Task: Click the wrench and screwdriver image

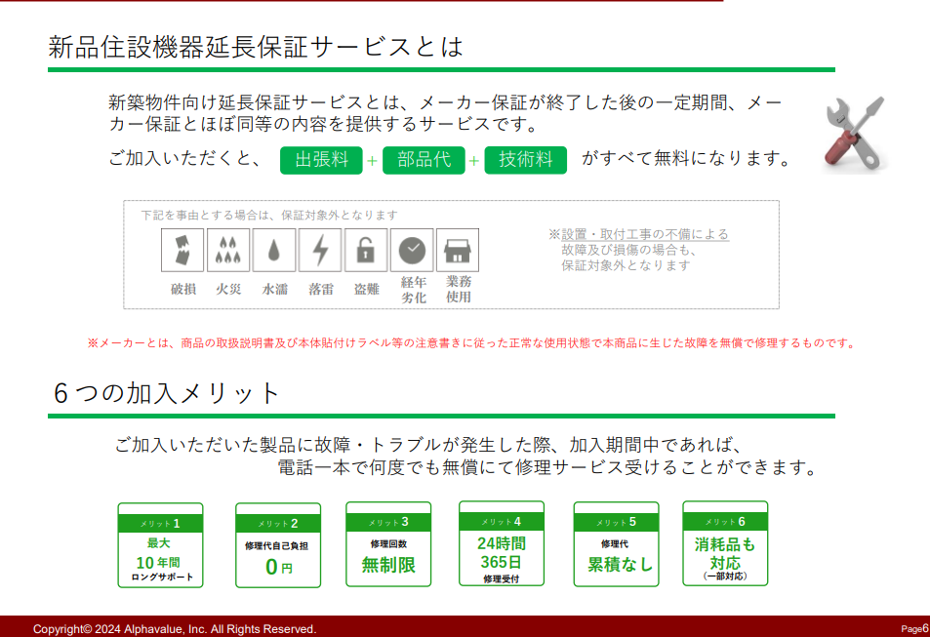Action: point(853,134)
